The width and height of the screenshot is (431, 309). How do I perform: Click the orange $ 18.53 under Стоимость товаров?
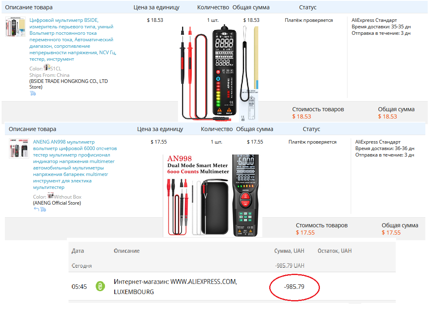coord(302,116)
